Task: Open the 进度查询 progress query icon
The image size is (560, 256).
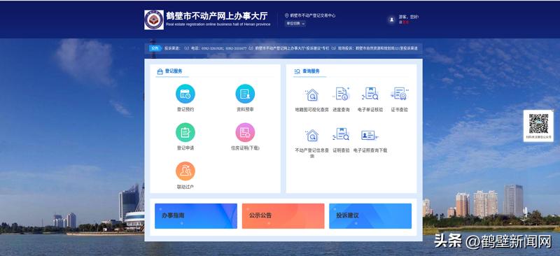Action: (x=342, y=94)
